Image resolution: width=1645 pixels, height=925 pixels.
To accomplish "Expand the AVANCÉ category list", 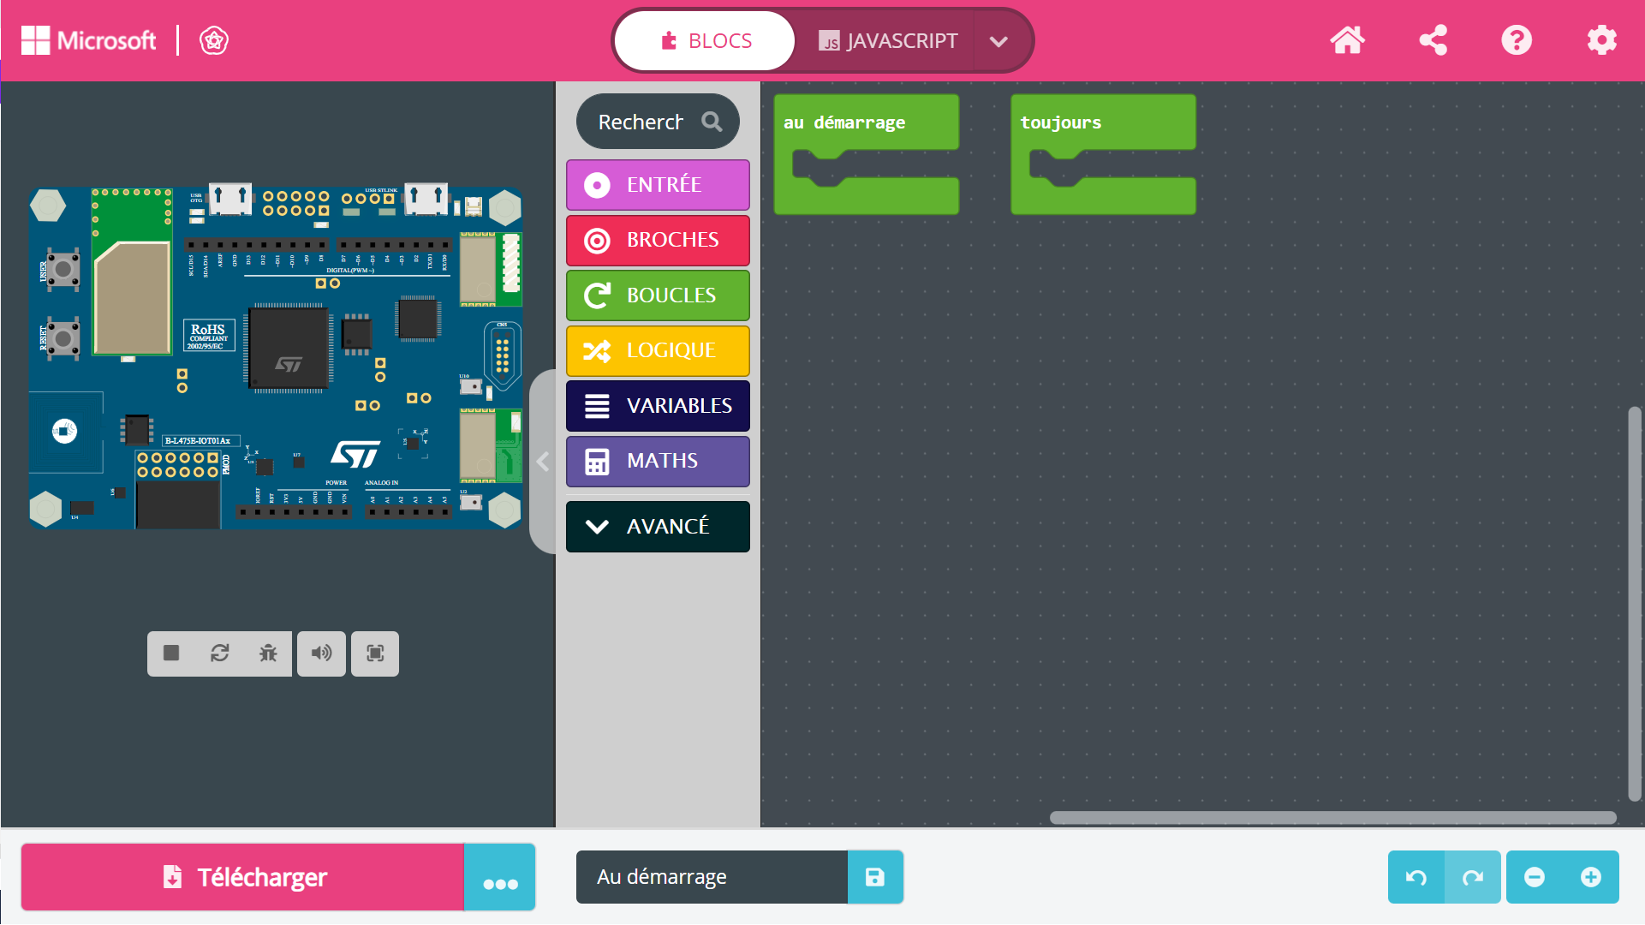I will tap(657, 526).
